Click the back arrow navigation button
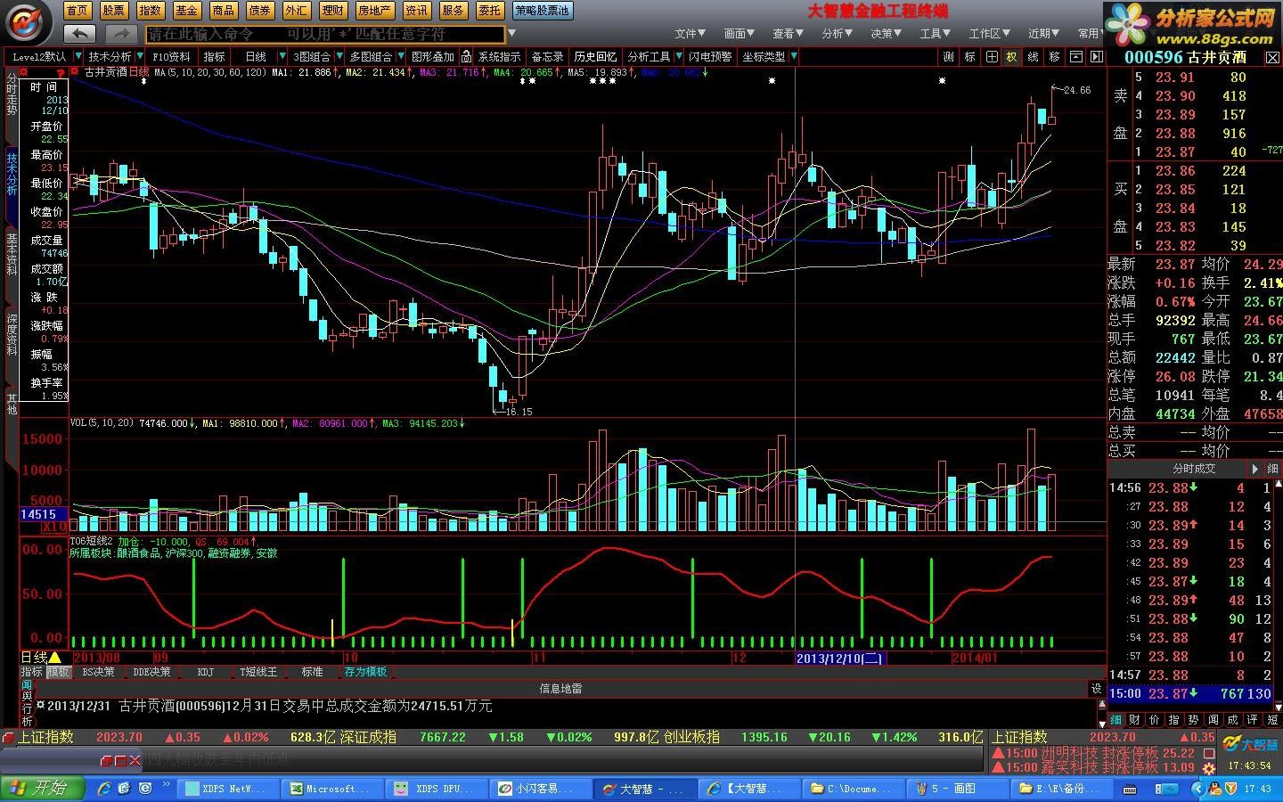The image size is (1283, 802). click(x=80, y=34)
